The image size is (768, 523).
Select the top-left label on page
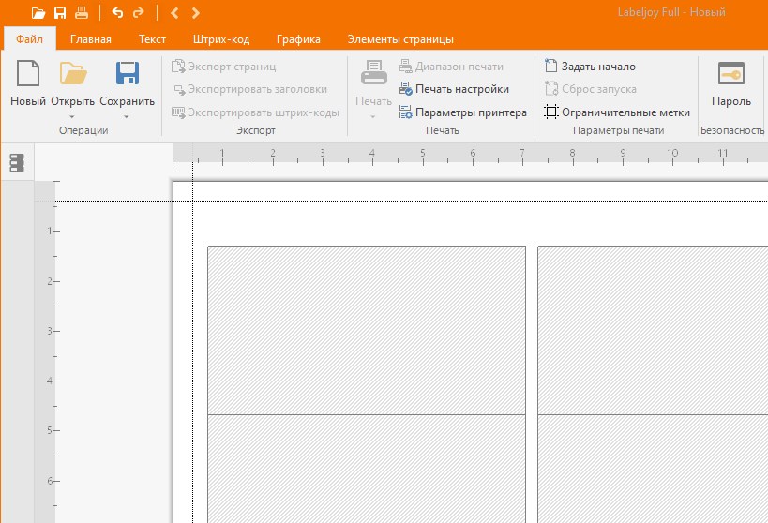tap(367, 330)
